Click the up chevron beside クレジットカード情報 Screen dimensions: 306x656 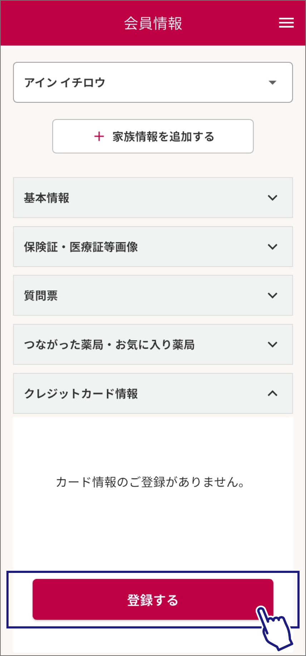[x=272, y=394]
